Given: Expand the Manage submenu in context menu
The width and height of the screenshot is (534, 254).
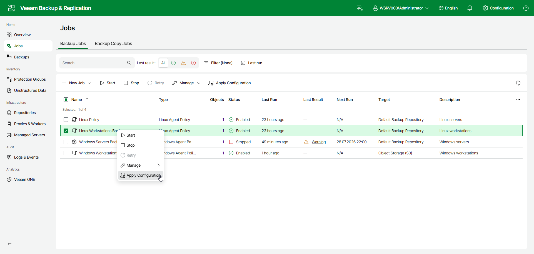Looking at the screenshot, I should tap(141, 165).
